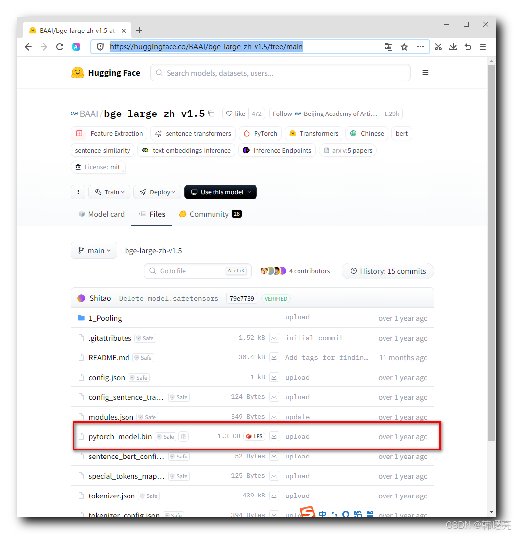This screenshot has width=513, height=534.
Task: Open browser downloads icon
Action: [453, 47]
